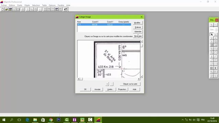
Task: Click the minus zoom button under image preview
Action: coord(112,84)
